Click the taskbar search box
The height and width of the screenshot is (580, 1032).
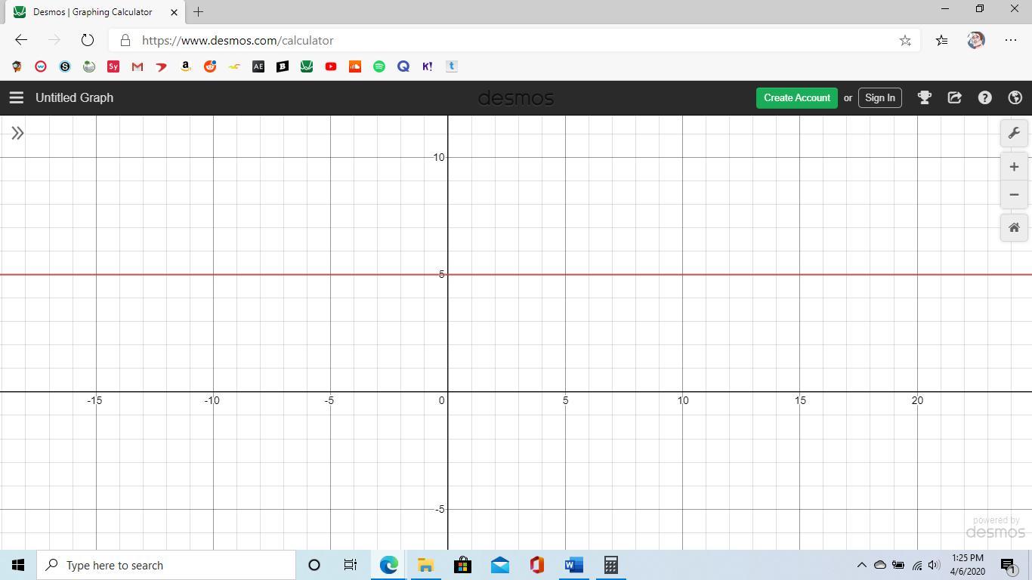pos(166,565)
